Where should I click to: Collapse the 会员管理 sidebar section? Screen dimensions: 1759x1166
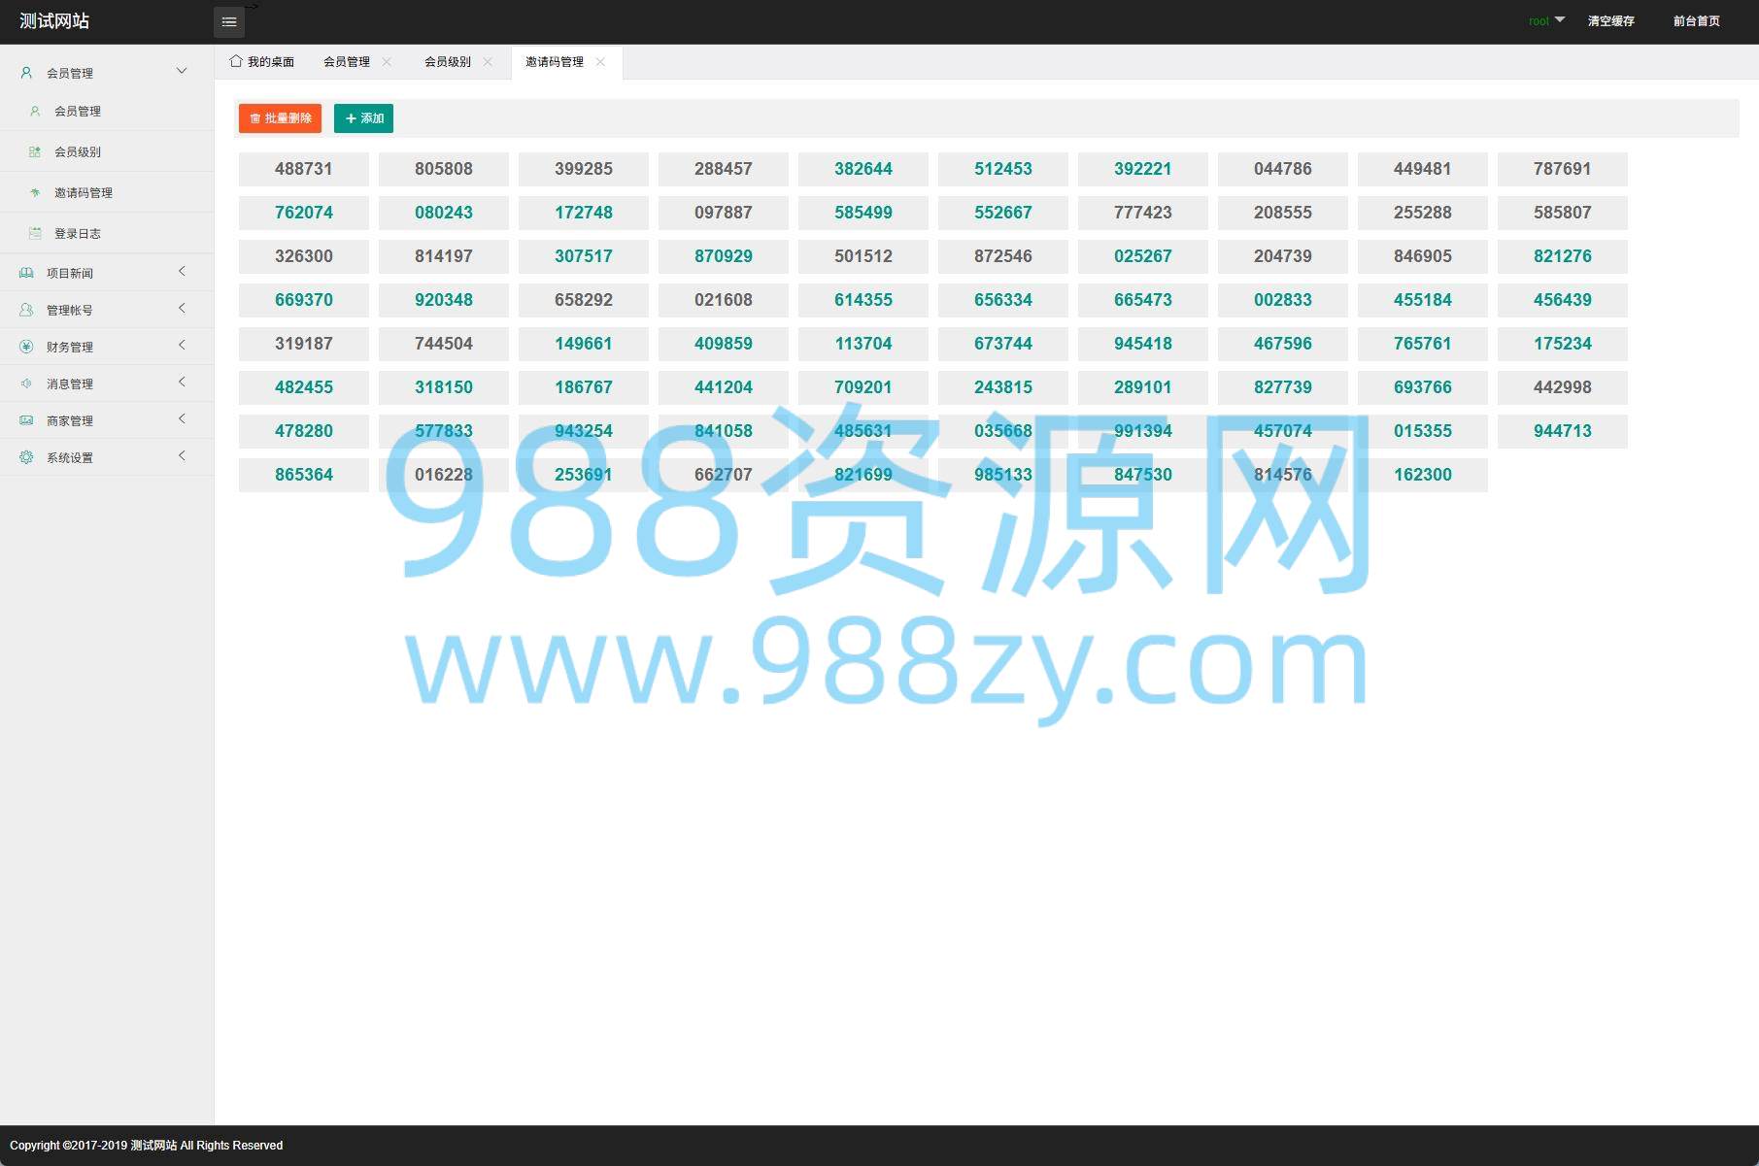(x=181, y=72)
